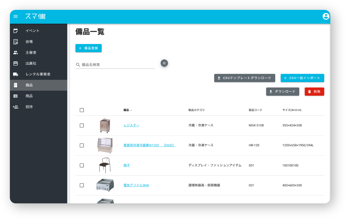Open the 電気グリドル3KW detail link
Screen dimensions: 346x219
coord(136,185)
